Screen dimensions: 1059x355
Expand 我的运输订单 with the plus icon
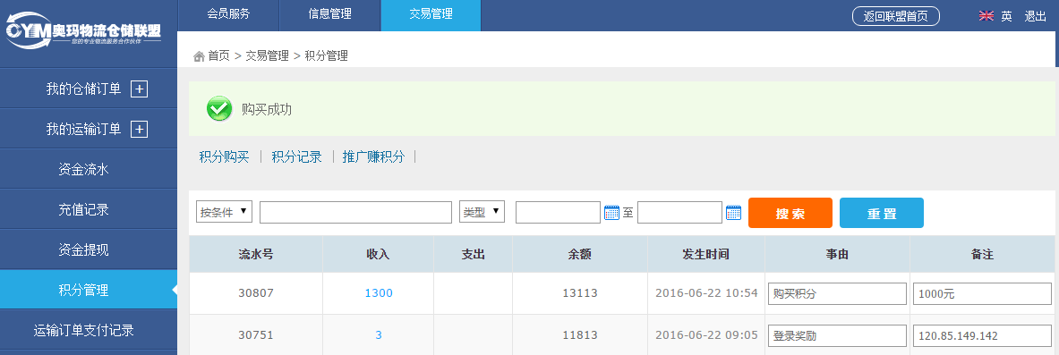[139, 130]
